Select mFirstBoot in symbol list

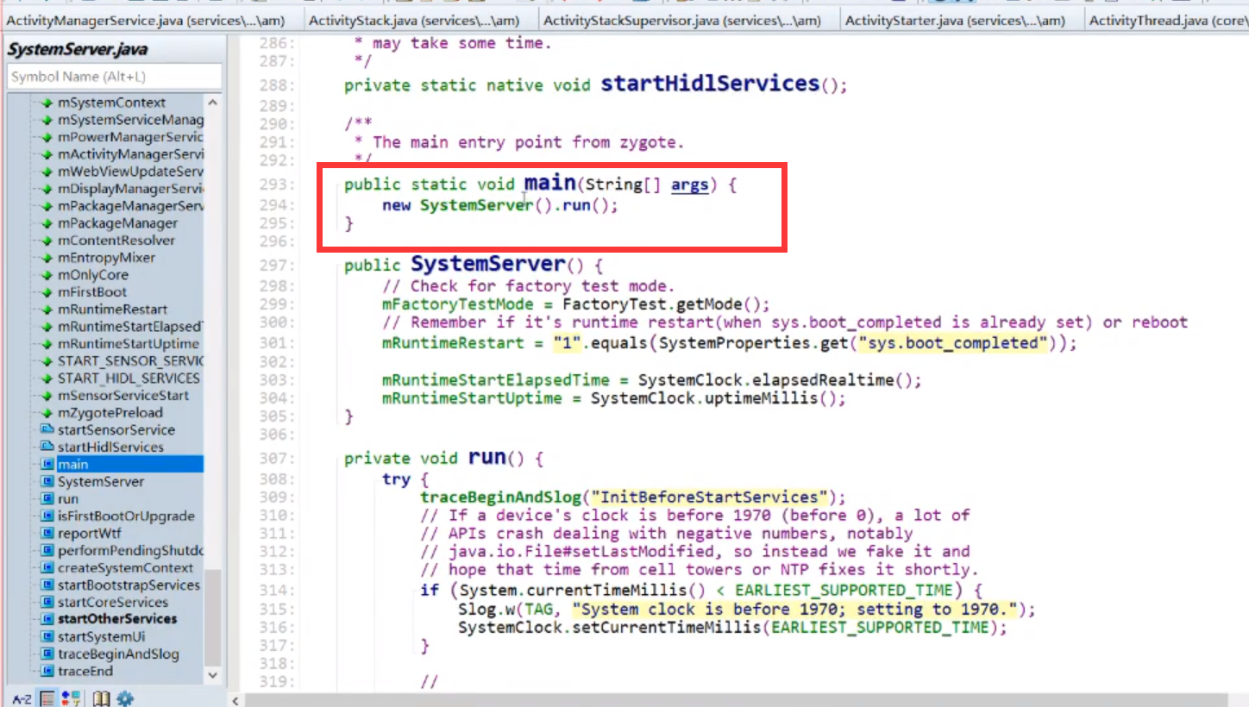91,292
